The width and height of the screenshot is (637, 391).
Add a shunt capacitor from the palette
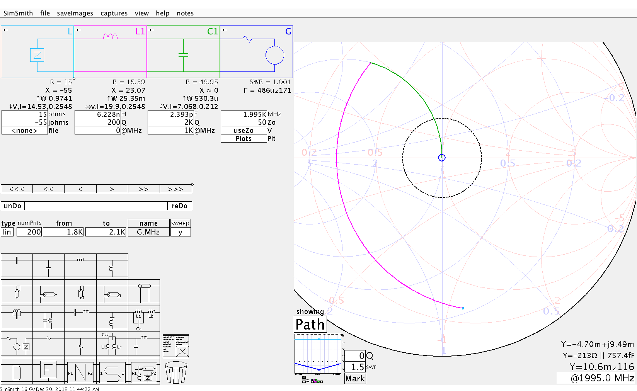(48, 265)
